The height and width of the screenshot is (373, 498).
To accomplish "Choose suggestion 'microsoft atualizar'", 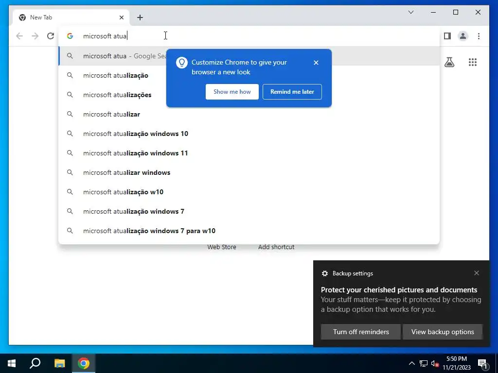I will 249,114.
